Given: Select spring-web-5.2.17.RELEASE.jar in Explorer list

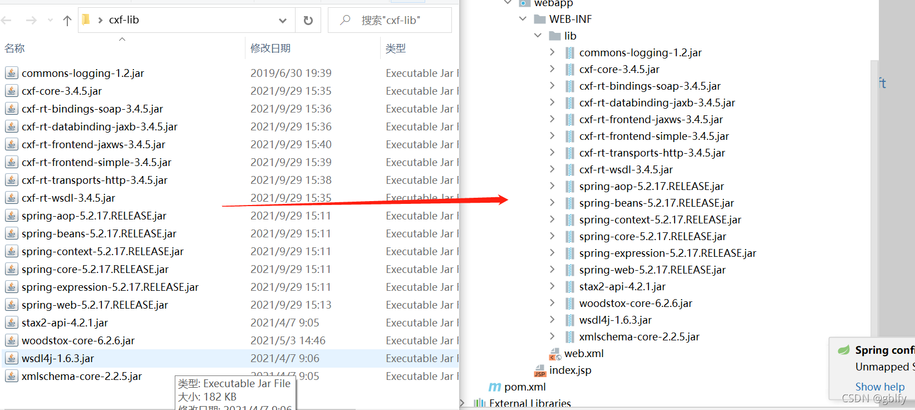Looking at the screenshot, I should [x=95, y=305].
